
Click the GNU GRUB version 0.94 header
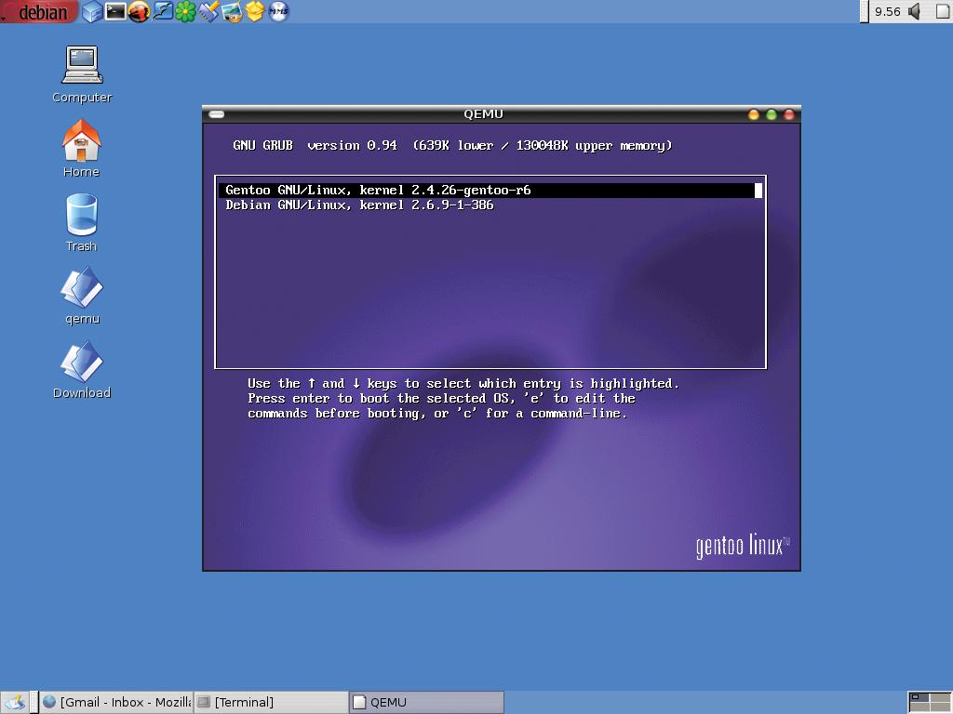coord(452,146)
